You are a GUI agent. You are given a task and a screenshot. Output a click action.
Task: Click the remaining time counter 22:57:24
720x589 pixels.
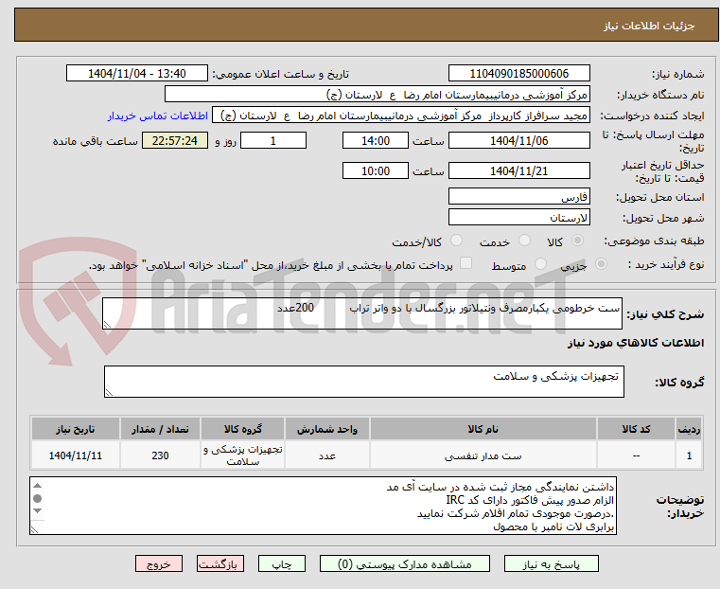[174, 140]
